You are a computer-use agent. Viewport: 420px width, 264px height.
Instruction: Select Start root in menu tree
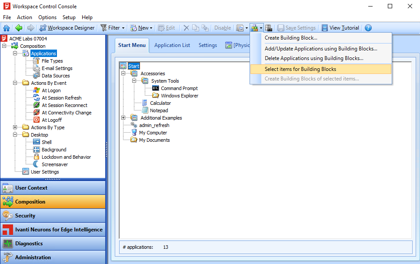[133, 66]
